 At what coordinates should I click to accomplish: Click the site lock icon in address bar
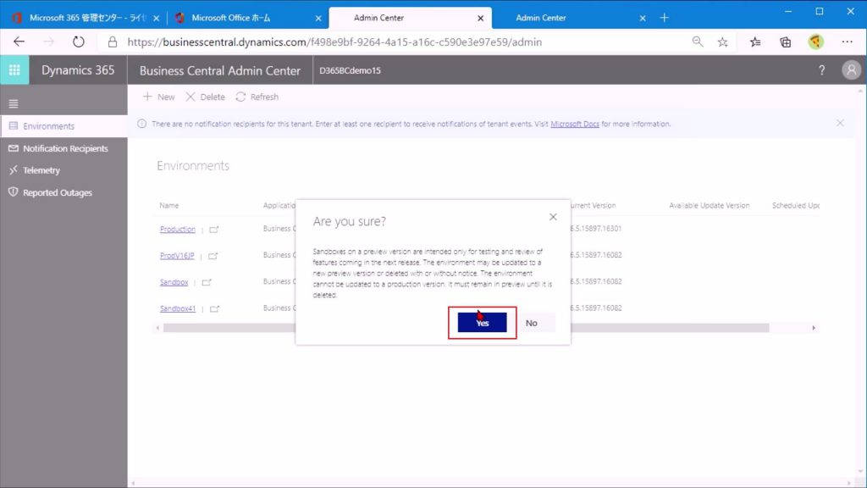(113, 42)
